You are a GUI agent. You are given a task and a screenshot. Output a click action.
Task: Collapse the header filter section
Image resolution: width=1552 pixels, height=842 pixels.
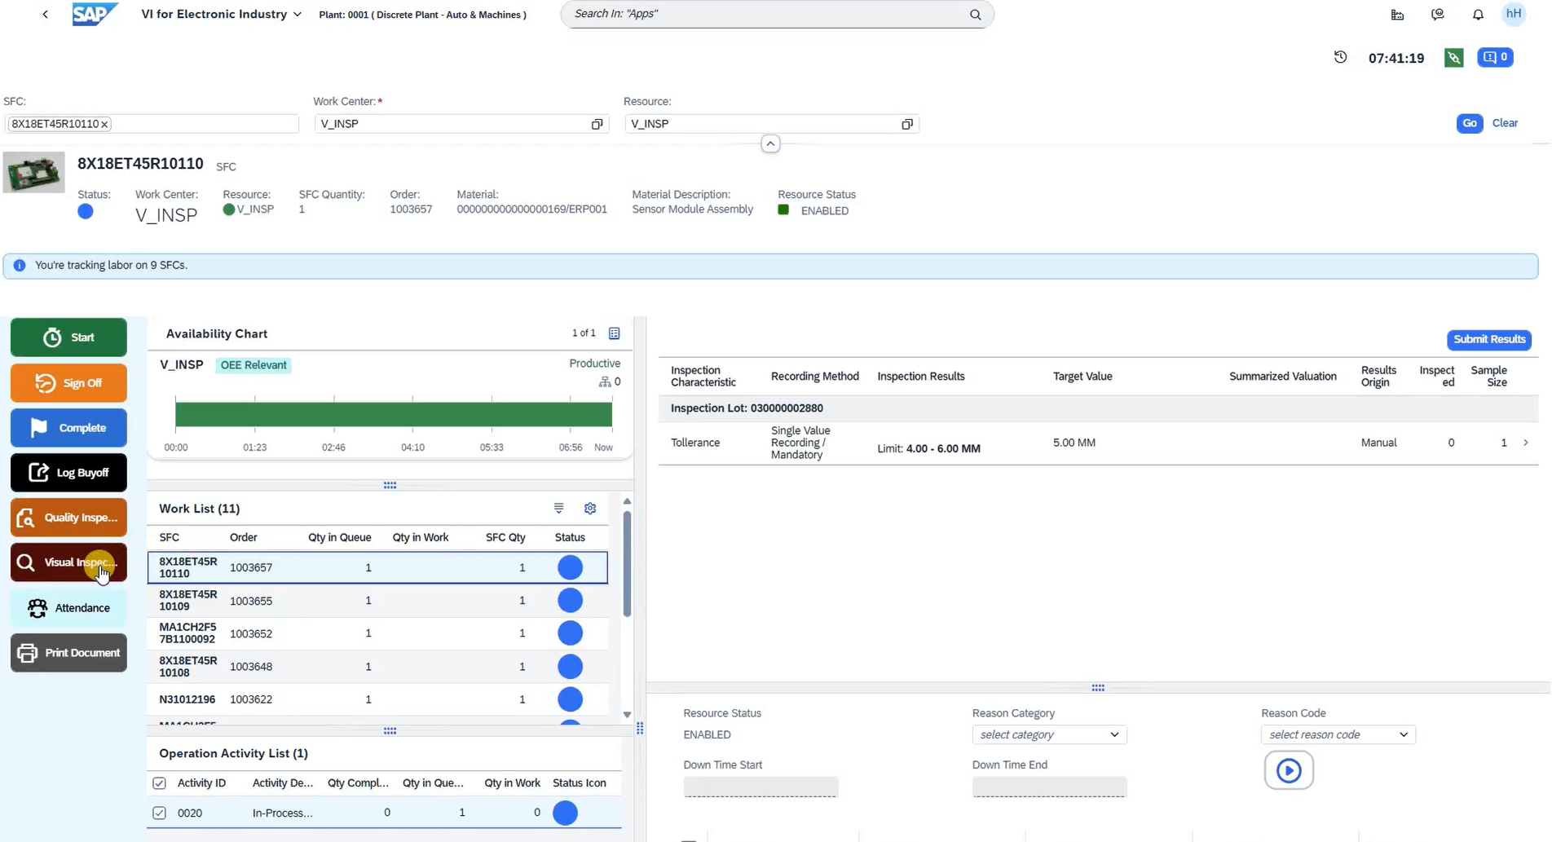(x=769, y=144)
